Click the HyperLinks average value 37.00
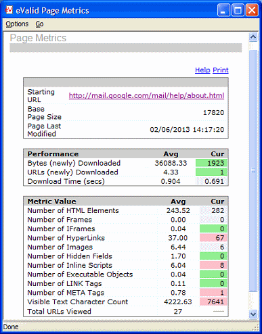The width and height of the screenshot is (262, 334). (x=178, y=238)
